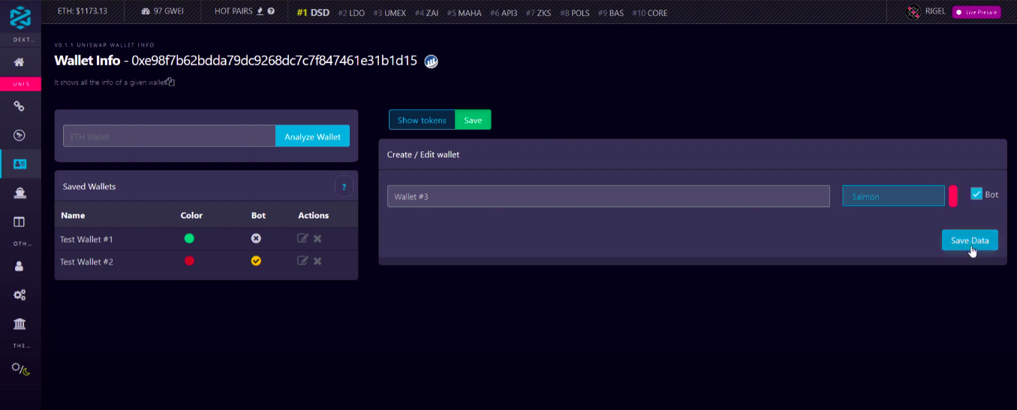Click the Saved Wallets panel title

click(x=89, y=187)
